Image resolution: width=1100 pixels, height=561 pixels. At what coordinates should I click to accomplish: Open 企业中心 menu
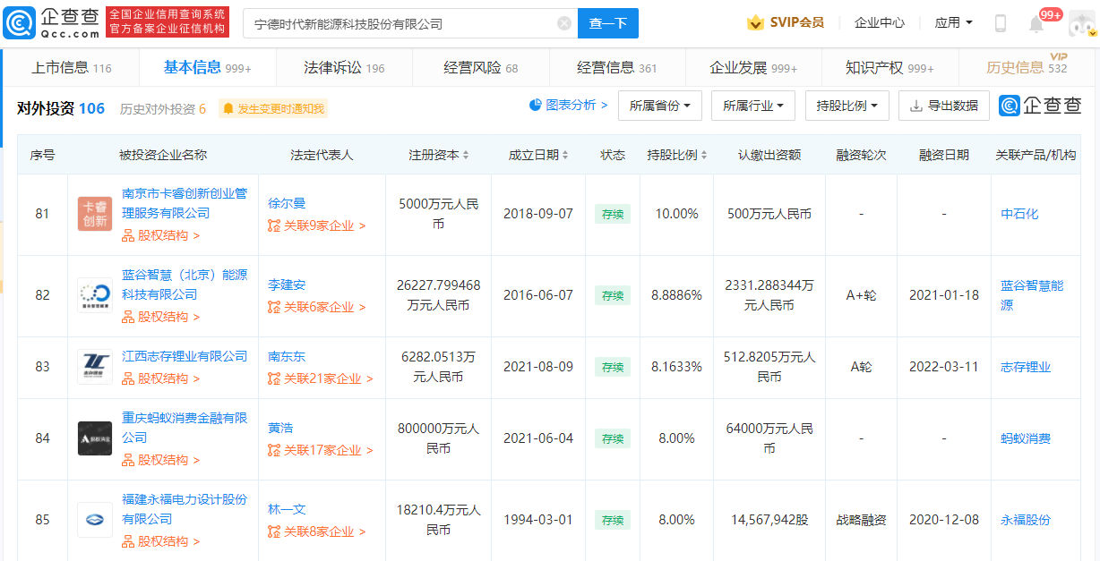(880, 23)
